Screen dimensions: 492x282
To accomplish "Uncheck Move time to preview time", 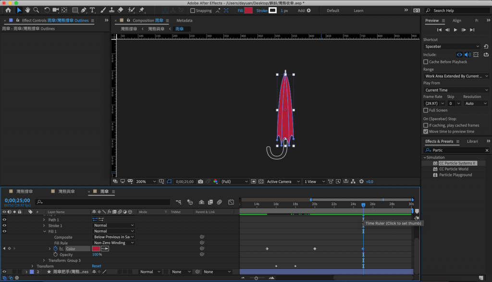I will pyautogui.click(x=426, y=132).
